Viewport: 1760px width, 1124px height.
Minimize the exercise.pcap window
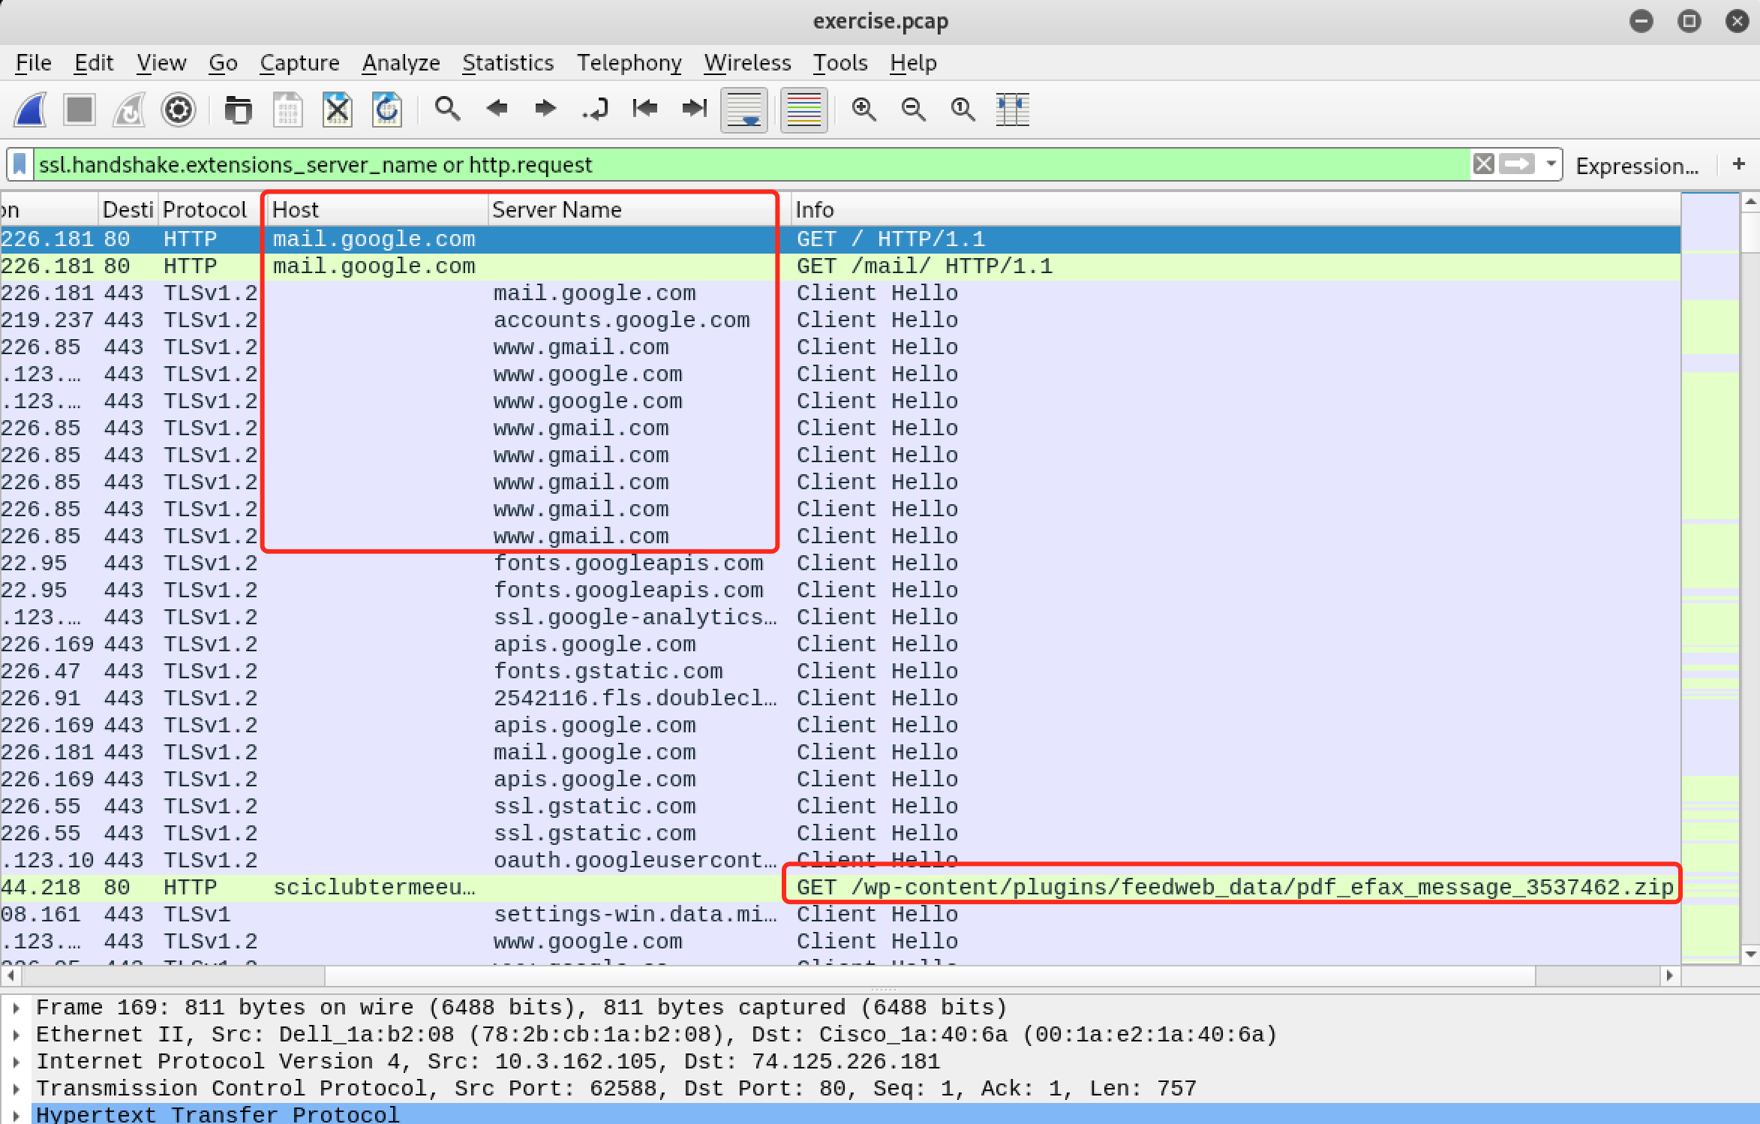[x=1641, y=21]
